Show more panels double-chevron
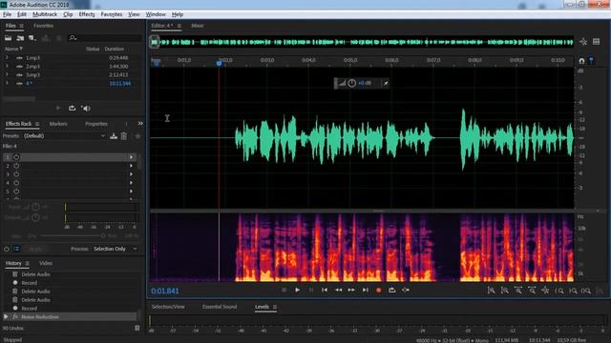Screen dimensions: 611x343 [140, 124]
